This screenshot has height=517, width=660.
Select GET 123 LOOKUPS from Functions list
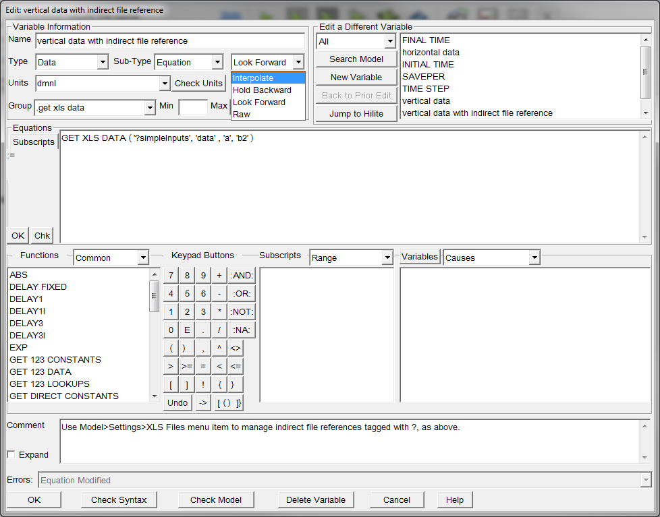click(x=51, y=384)
